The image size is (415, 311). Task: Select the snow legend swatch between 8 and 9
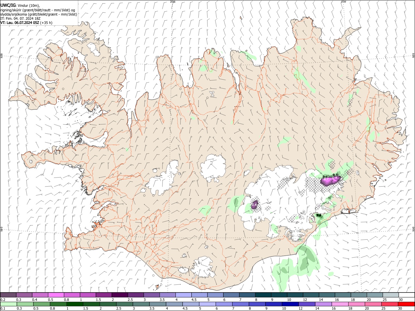(263, 295)
